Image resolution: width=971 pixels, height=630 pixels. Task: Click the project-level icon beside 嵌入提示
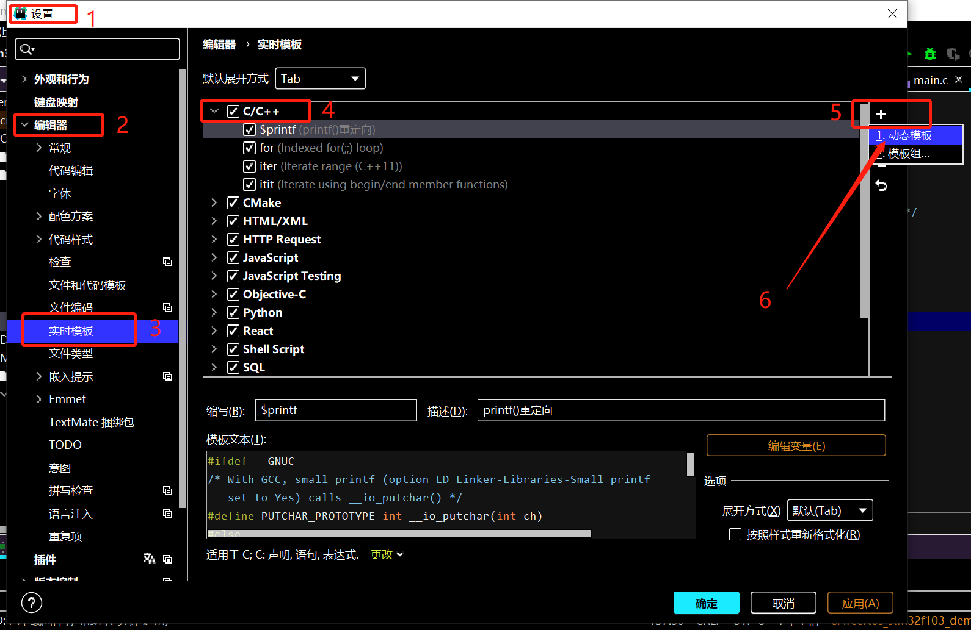click(167, 376)
